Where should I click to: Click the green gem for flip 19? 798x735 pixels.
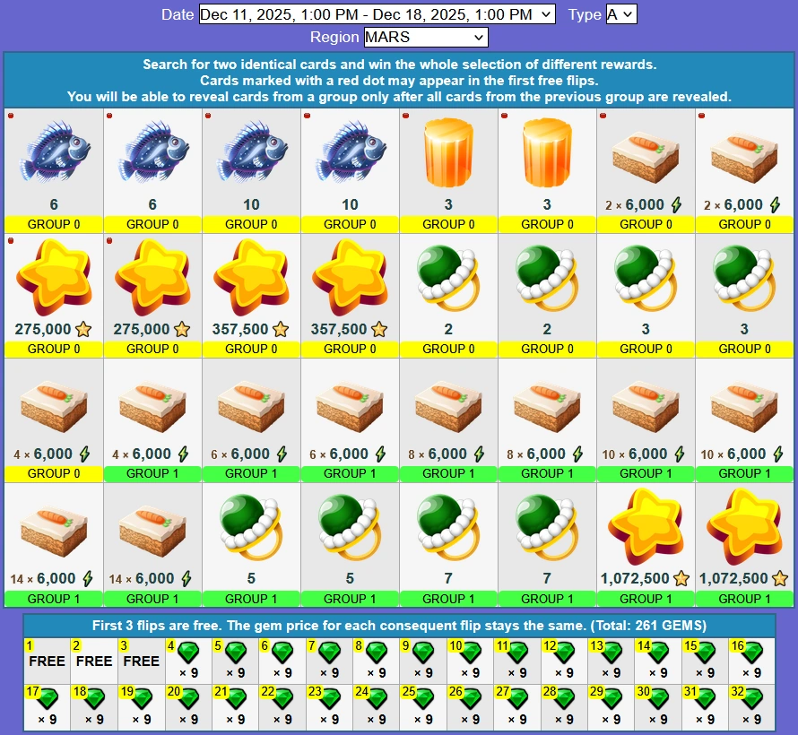pyautogui.click(x=142, y=699)
